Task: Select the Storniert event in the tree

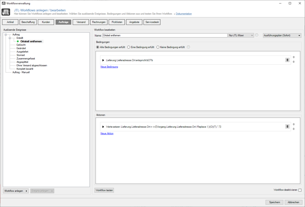Action: 20,55
